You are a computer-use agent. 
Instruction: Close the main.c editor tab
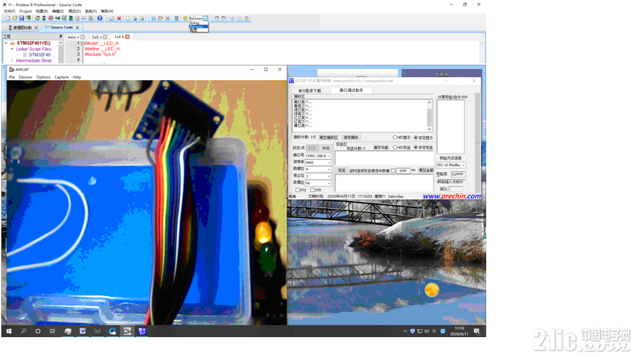coord(83,37)
